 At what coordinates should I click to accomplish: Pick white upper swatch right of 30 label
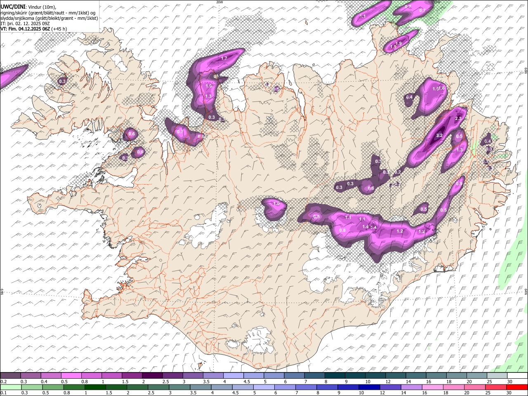tap(517, 375)
